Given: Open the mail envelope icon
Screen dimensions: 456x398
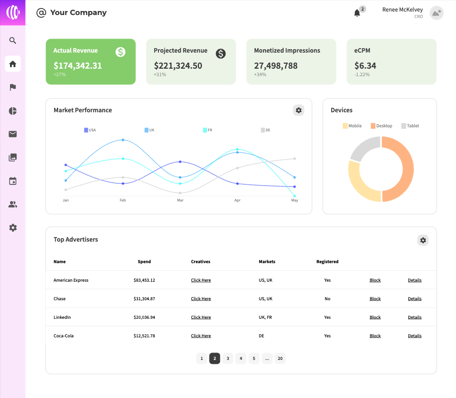Looking at the screenshot, I should 13,134.
